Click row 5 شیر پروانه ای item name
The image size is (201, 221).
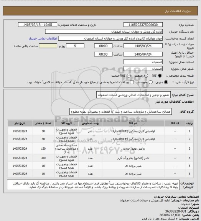point(133,166)
